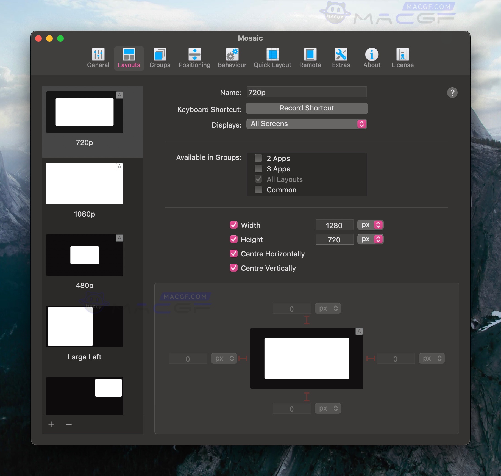This screenshot has height=476, width=501.
Task: Enable the 2 Apps group checkbox
Action: 258,158
